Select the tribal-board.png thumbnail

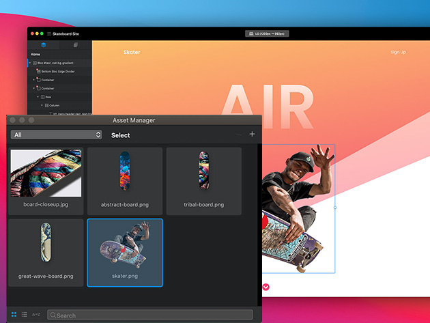pyautogui.click(x=204, y=171)
